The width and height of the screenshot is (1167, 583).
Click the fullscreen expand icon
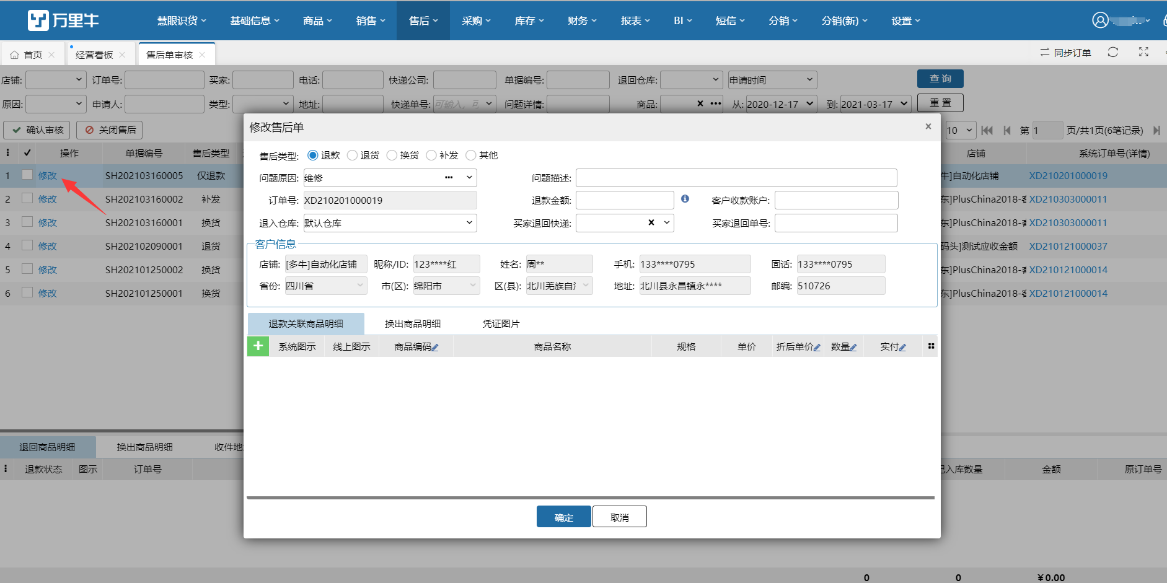pyautogui.click(x=1143, y=53)
